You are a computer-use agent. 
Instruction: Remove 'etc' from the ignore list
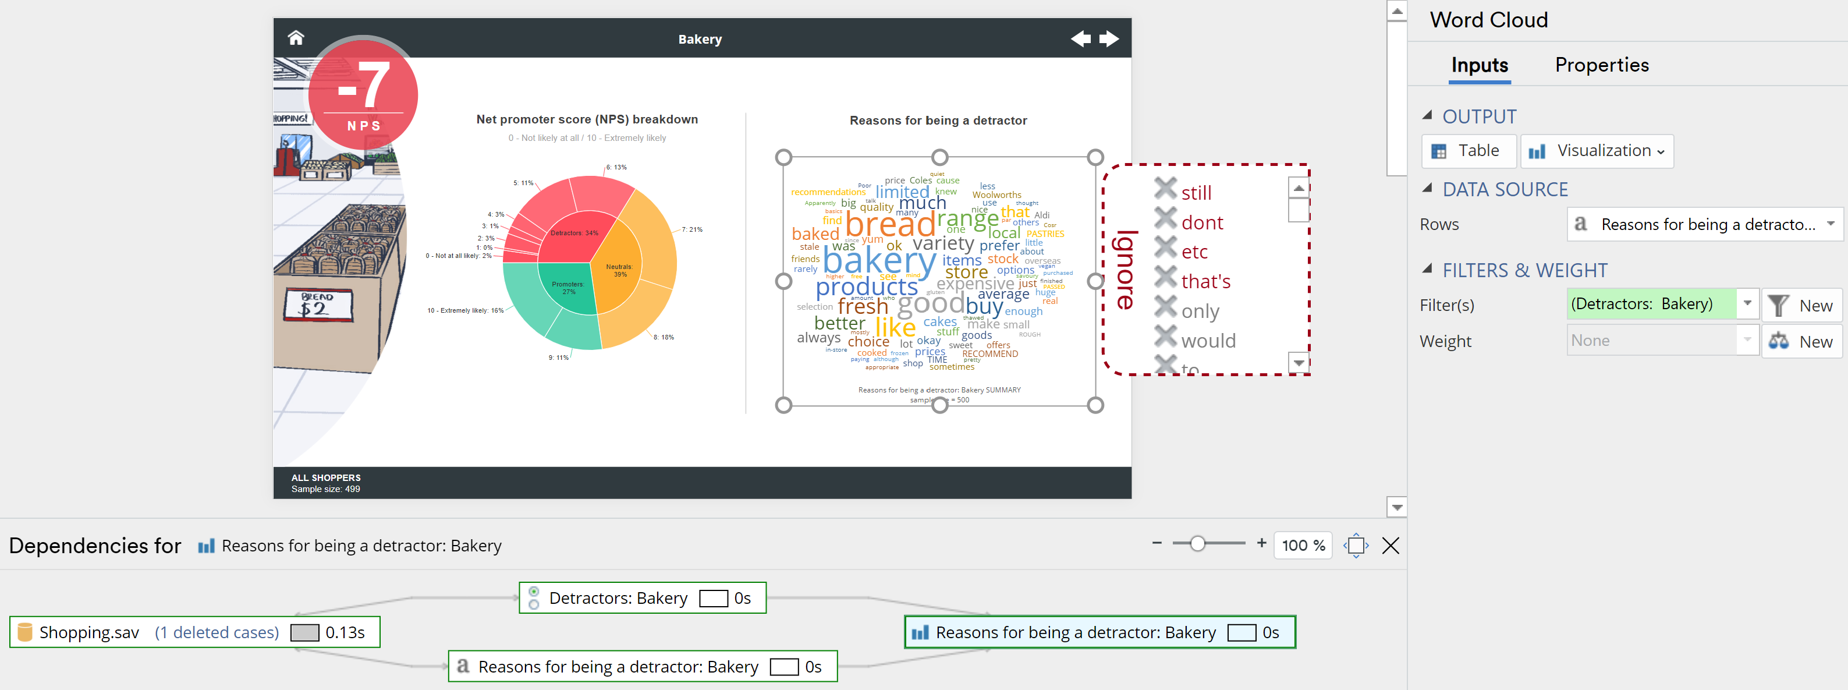coord(1165,247)
